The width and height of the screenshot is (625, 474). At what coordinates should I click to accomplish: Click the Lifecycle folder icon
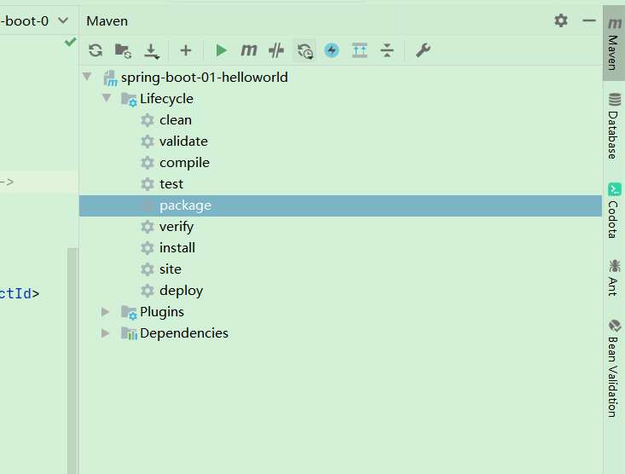click(x=129, y=99)
